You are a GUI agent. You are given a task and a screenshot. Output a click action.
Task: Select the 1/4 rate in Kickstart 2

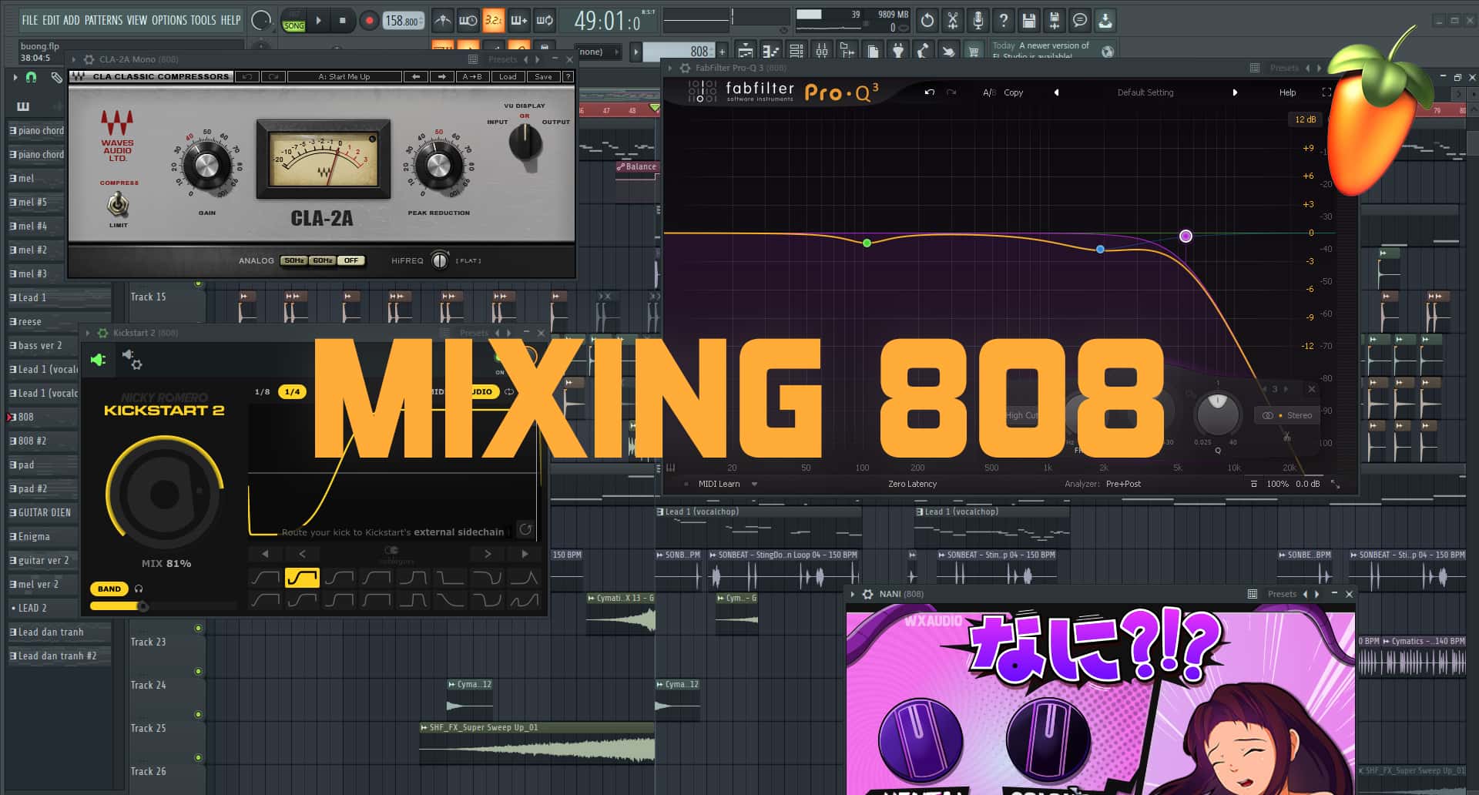pyautogui.click(x=292, y=391)
